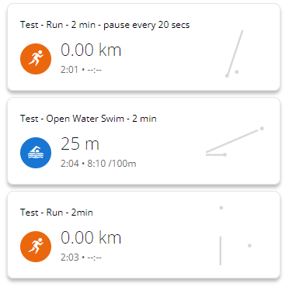Click the 2:04 • 8:10 /100m pace text
This screenshot has height=287, width=289.
point(99,164)
